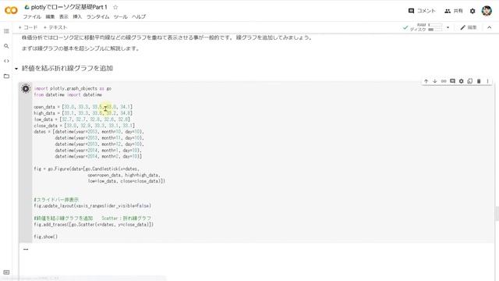Open the cell settings gear in cell toolbar
The width and height of the screenshot is (499, 281).
click(461, 81)
